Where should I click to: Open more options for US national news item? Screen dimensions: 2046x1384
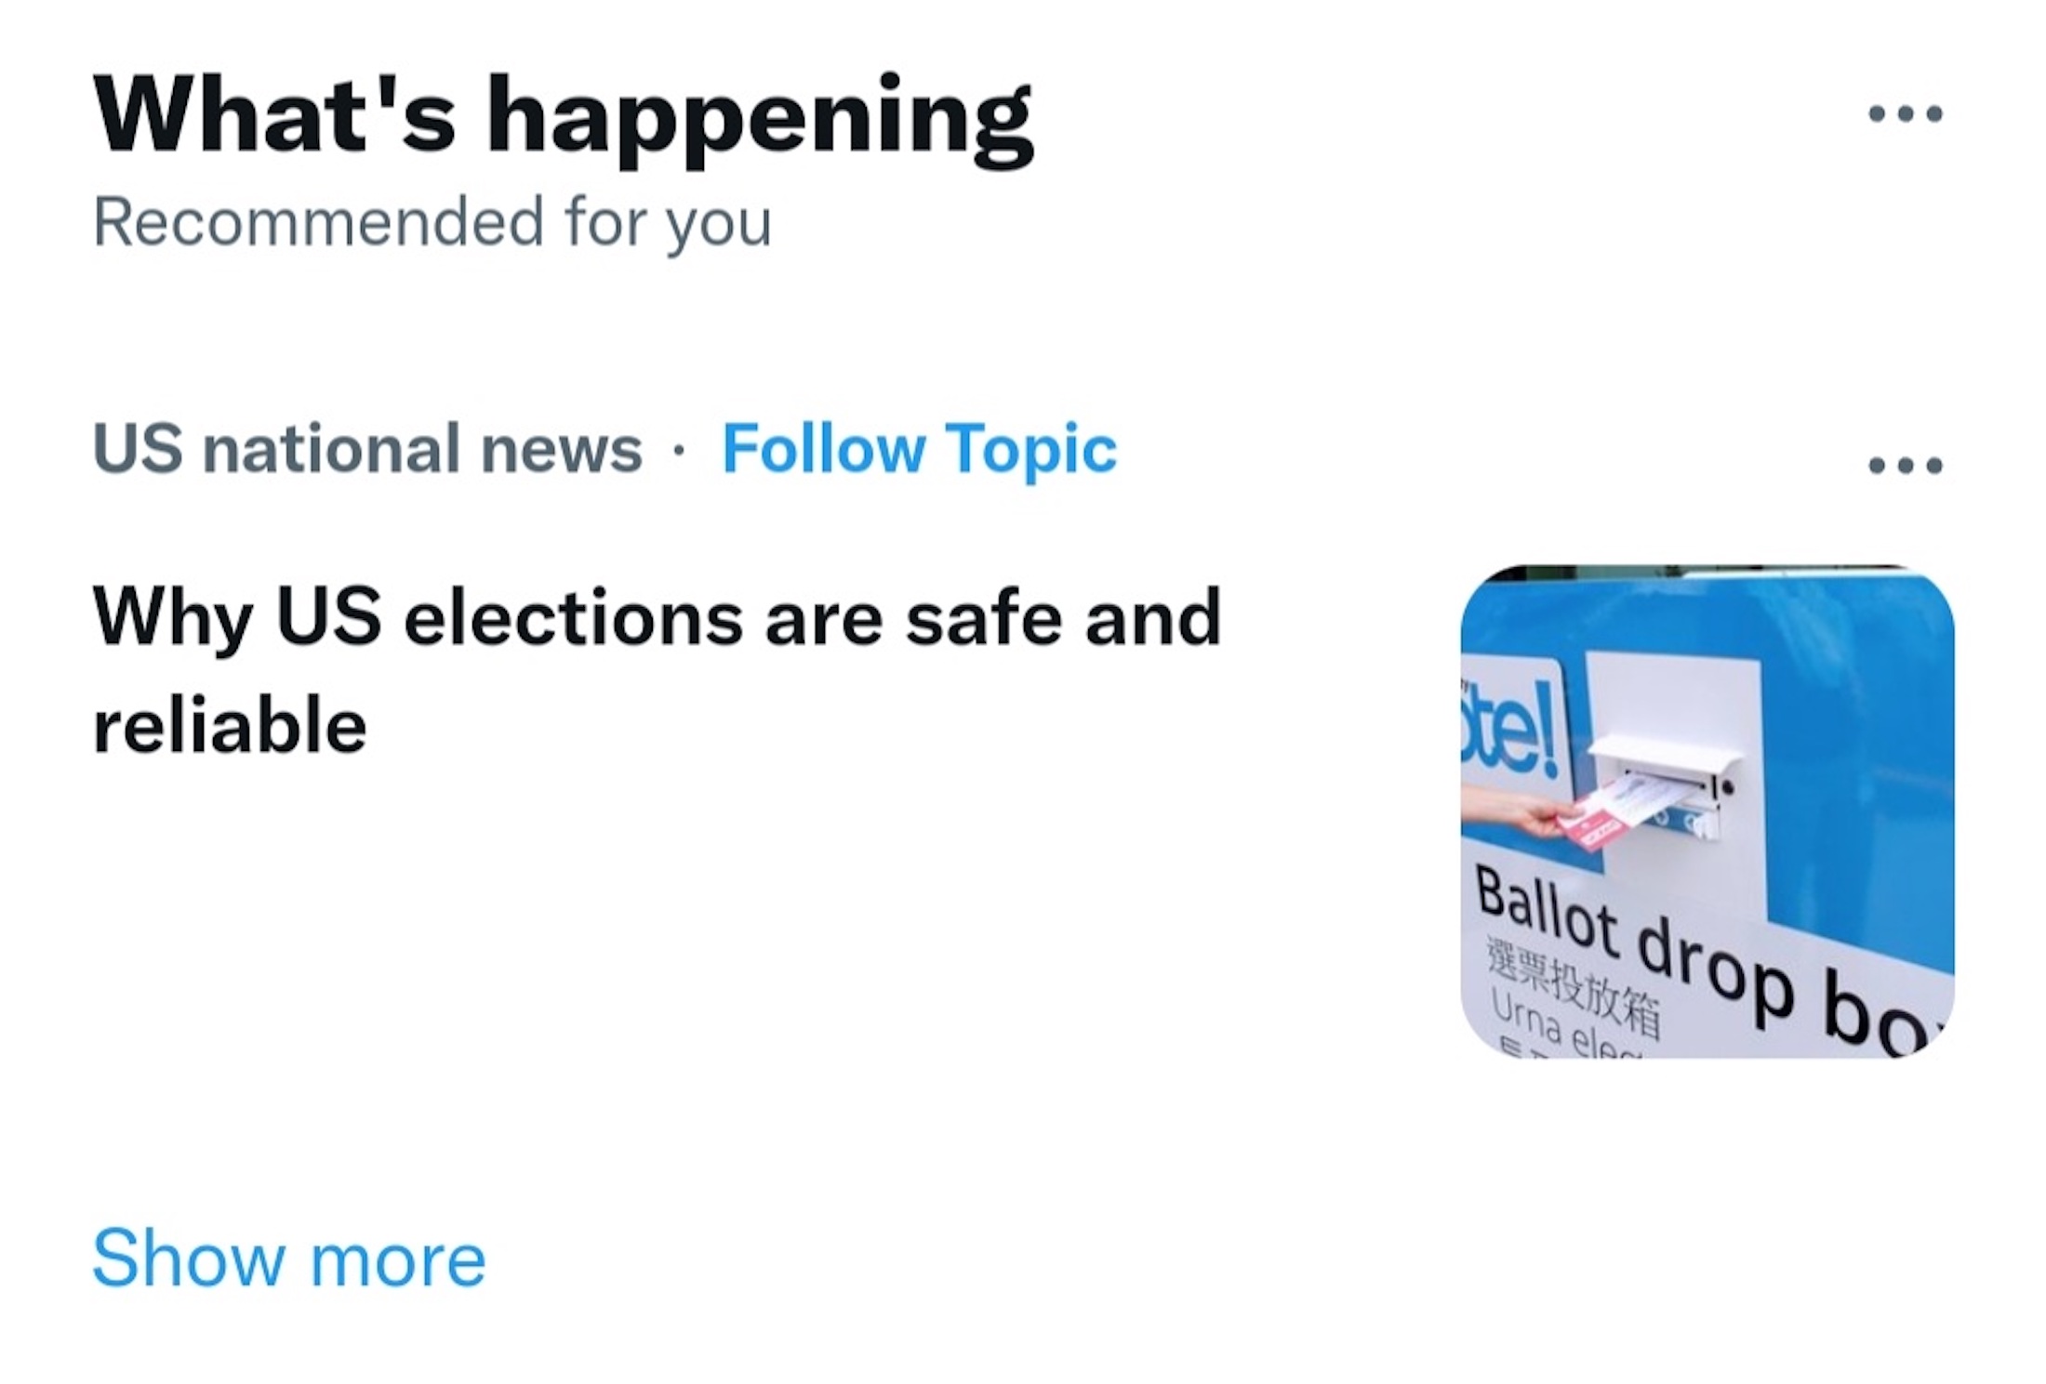tap(1905, 464)
